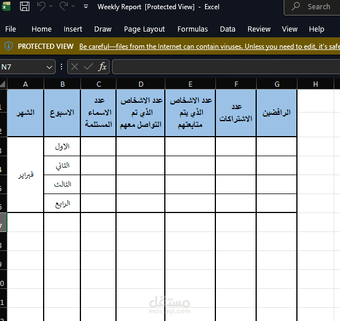Viewport: 340px width, 321px height.
Task: Click the 'الاول' week cell
Action: [x=62, y=146]
